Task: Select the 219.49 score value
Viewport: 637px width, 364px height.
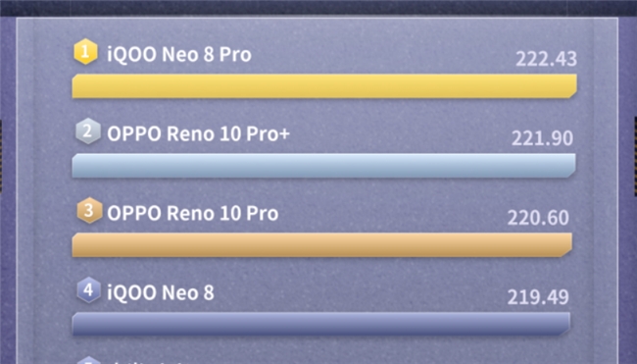Action: pyautogui.click(x=538, y=297)
